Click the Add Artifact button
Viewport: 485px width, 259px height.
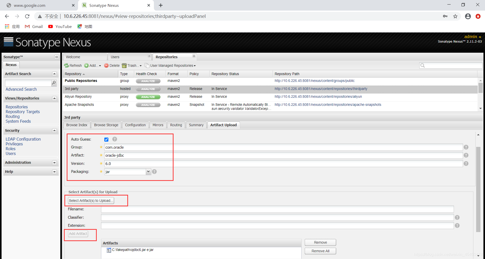click(x=78, y=234)
